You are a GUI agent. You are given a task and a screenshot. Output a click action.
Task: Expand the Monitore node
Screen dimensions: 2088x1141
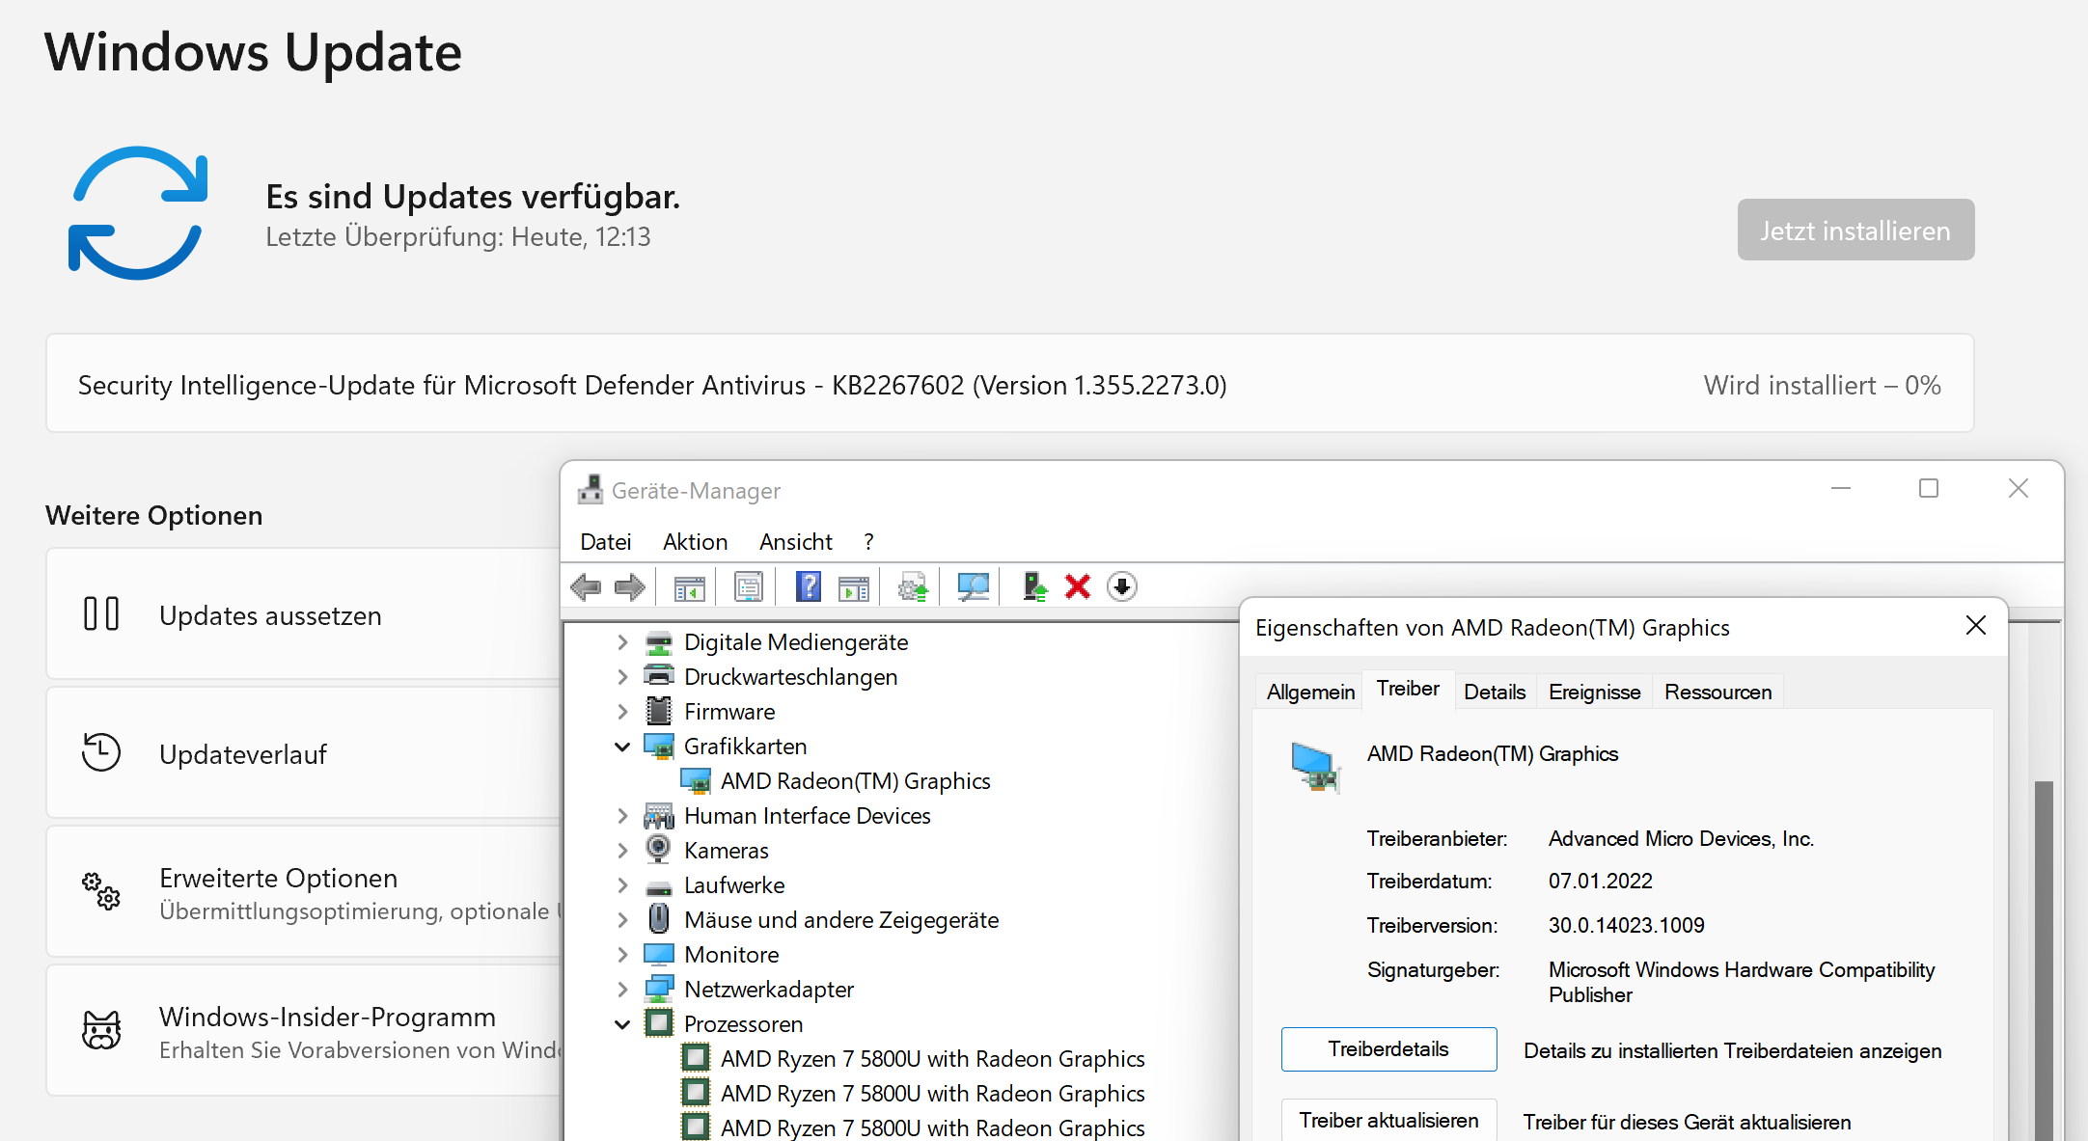coord(622,955)
